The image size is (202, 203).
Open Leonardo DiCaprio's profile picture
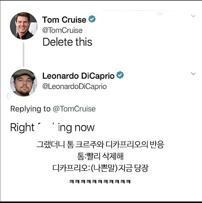coord(23,82)
